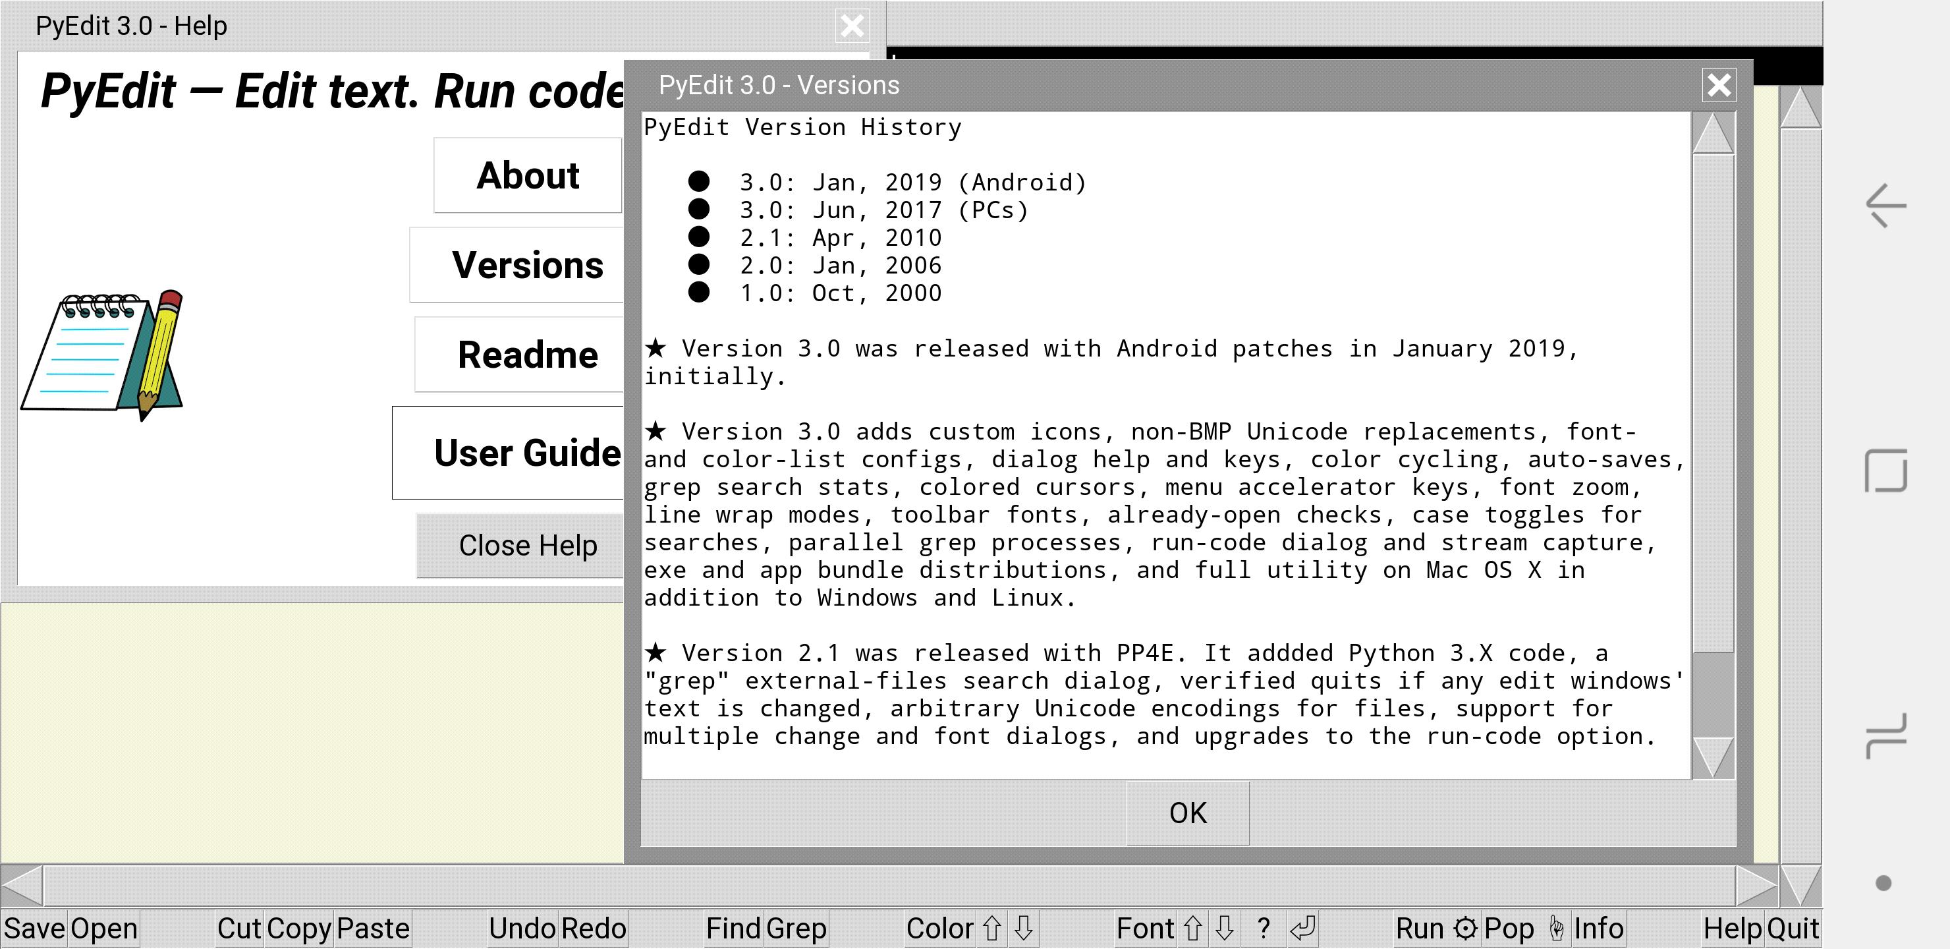Click the Font up arrow icon
Screen dimensions: 1950x949
(x=1193, y=929)
